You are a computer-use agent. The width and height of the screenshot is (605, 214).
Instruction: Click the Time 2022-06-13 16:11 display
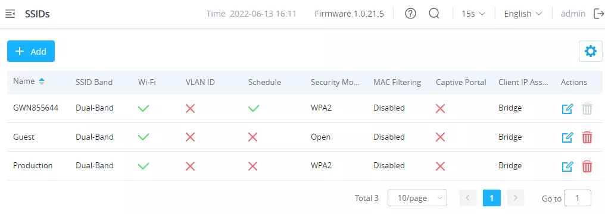[251, 14]
